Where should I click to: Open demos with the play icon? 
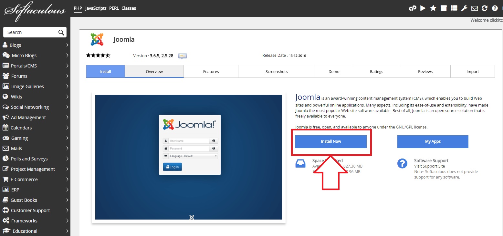[x=423, y=8]
